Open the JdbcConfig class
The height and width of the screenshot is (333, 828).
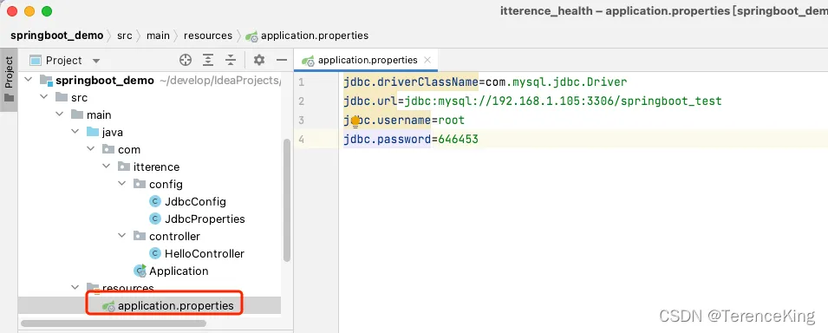coord(195,202)
